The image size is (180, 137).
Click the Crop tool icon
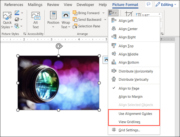click(x=129, y=14)
